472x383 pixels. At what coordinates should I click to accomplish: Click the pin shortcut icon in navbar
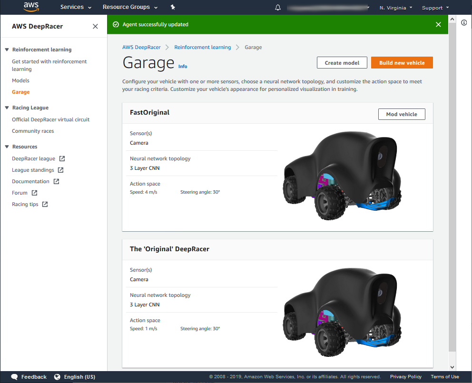[173, 8]
